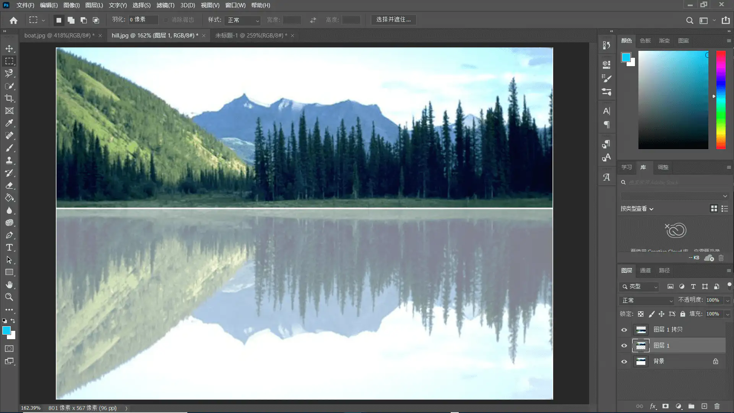Toggle visibility of 图层 1 layer
Viewport: 734px width, 413px height.
[x=624, y=346]
